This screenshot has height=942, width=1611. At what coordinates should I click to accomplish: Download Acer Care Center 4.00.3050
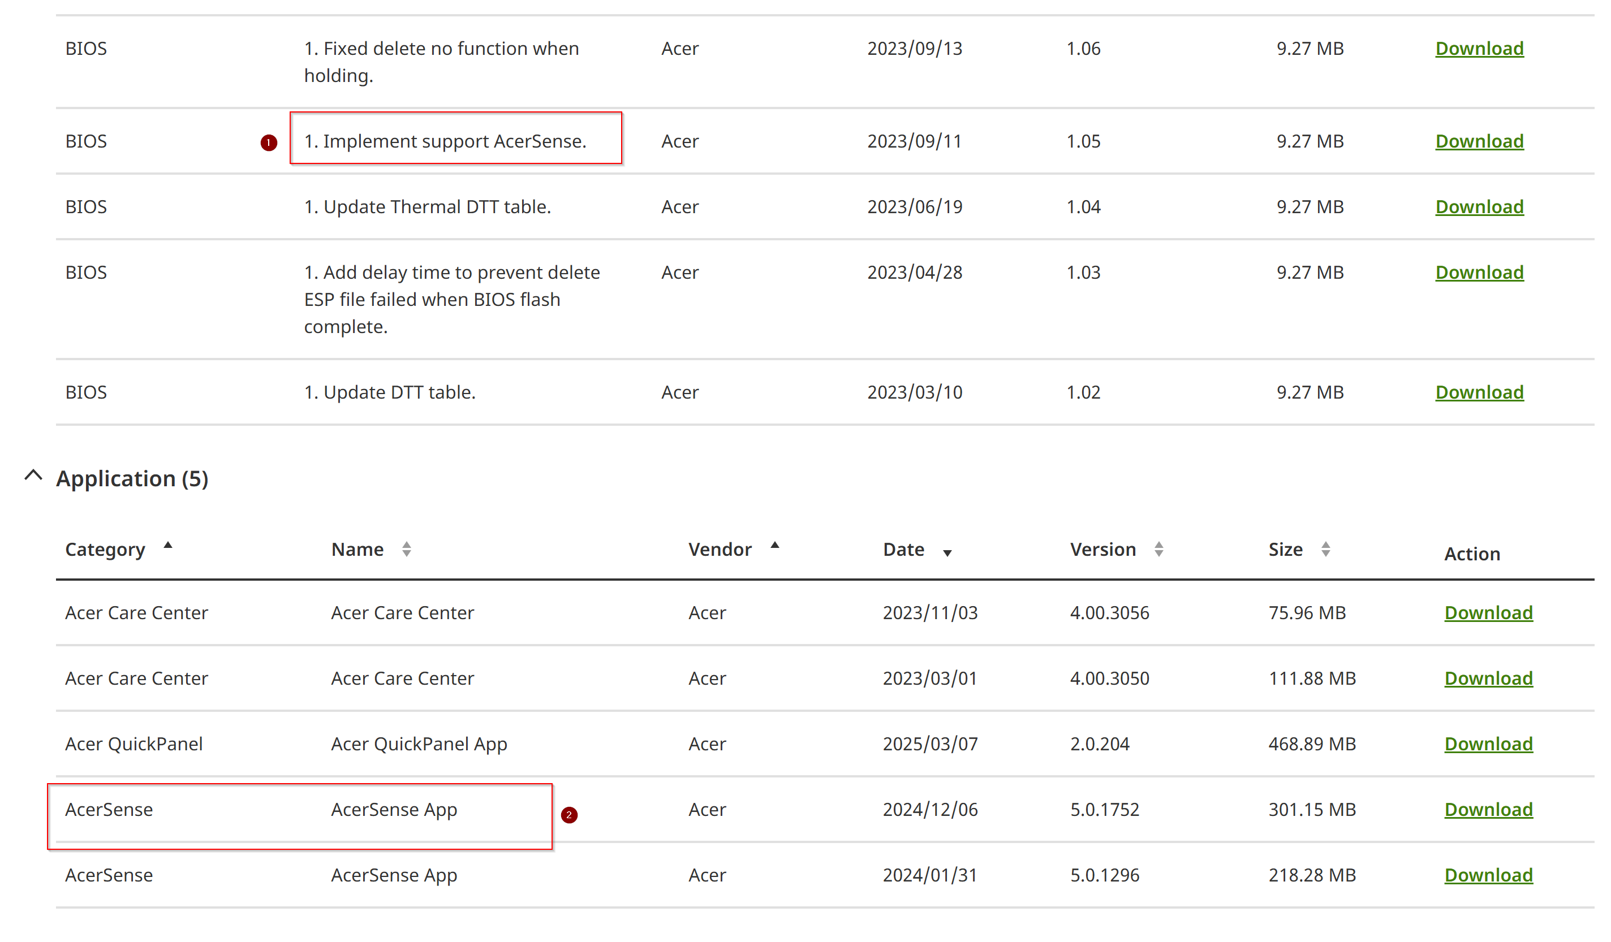1488,679
